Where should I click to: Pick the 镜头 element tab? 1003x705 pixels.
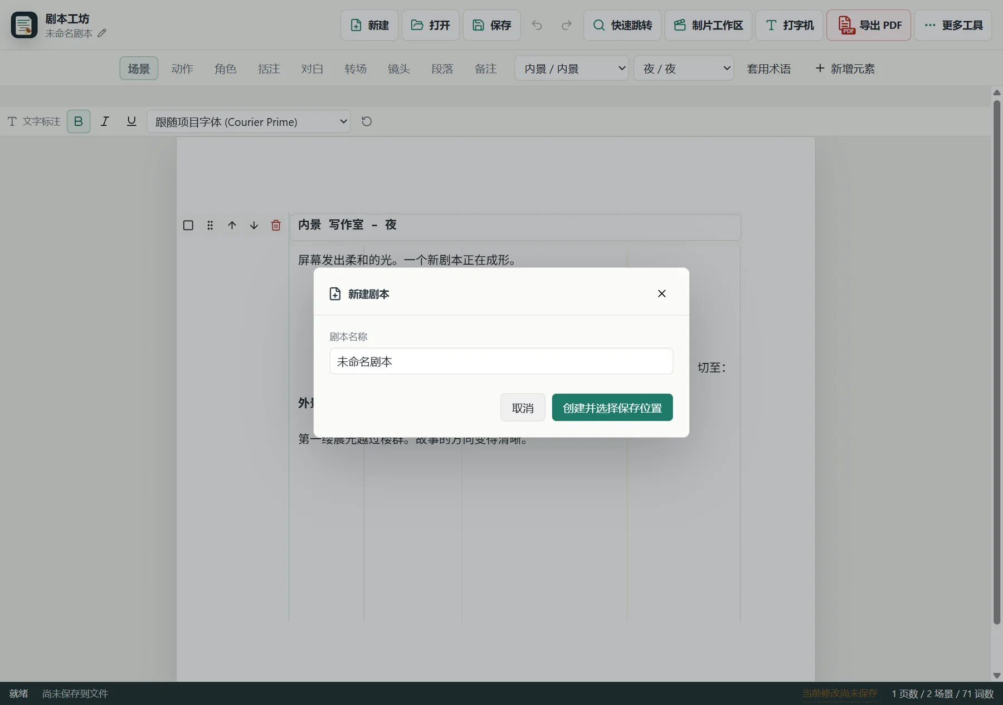pyautogui.click(x=399, y=68)
